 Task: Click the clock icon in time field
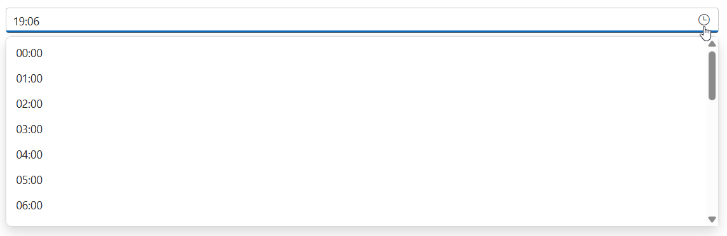click(x=703, y=20)
